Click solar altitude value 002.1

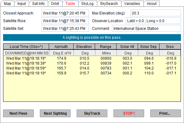(128, 63)
